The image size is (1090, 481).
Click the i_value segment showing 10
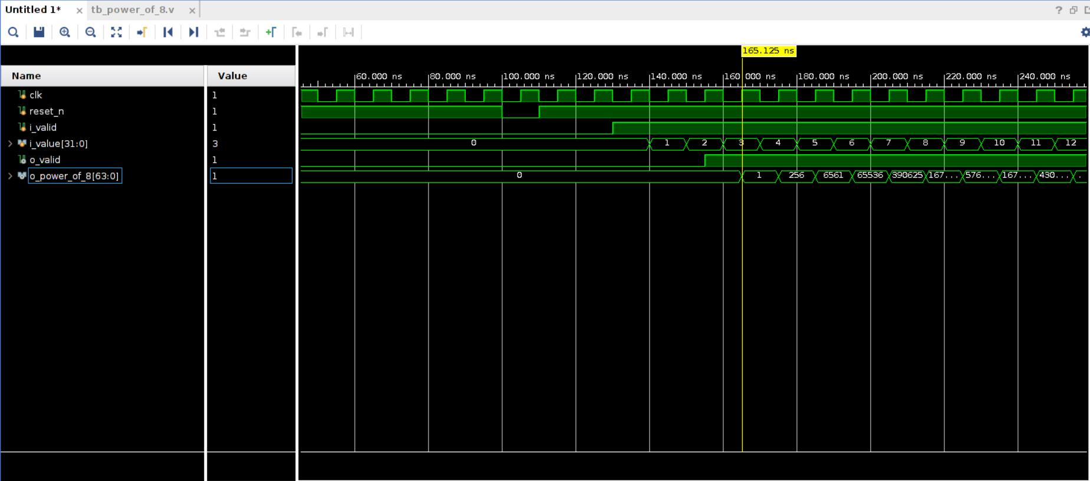(x=999, y=143)
